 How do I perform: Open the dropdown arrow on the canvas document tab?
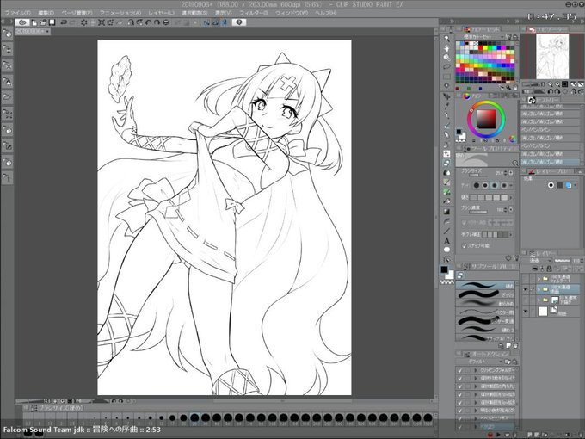(x=47, y=32)
